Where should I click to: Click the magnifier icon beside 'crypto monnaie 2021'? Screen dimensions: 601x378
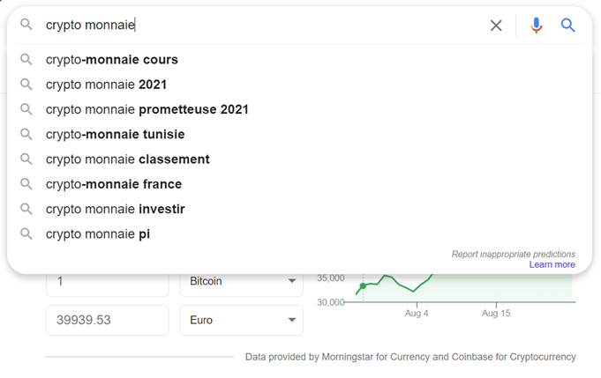26,85
